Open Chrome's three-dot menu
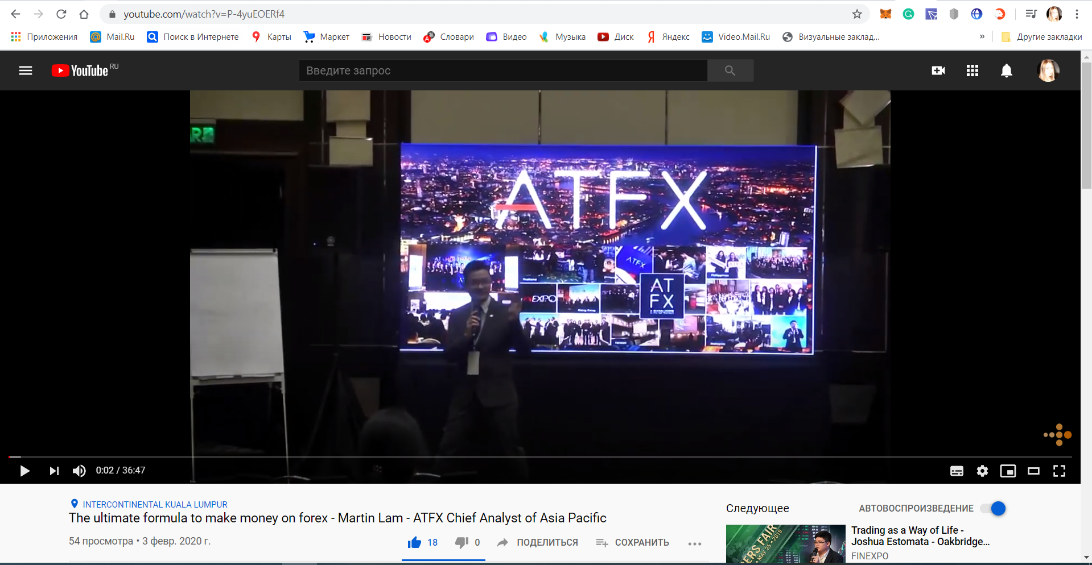This screenshot has width=1092, height=565. [1077, 14]
